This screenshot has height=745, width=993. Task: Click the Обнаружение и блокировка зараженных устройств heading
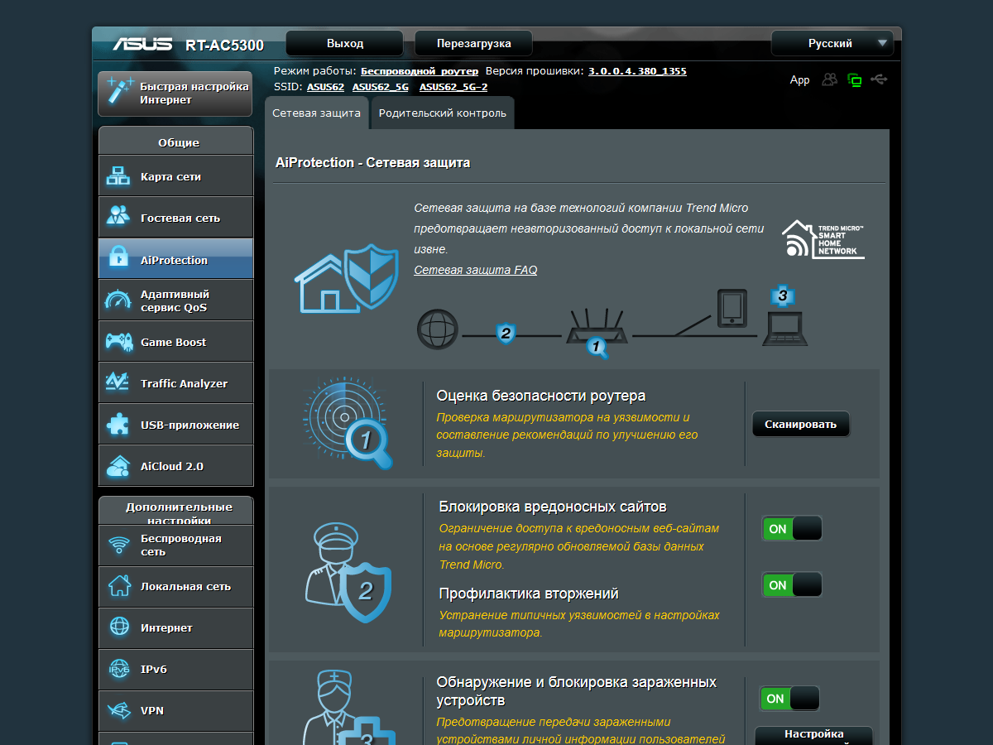(577, 691)
